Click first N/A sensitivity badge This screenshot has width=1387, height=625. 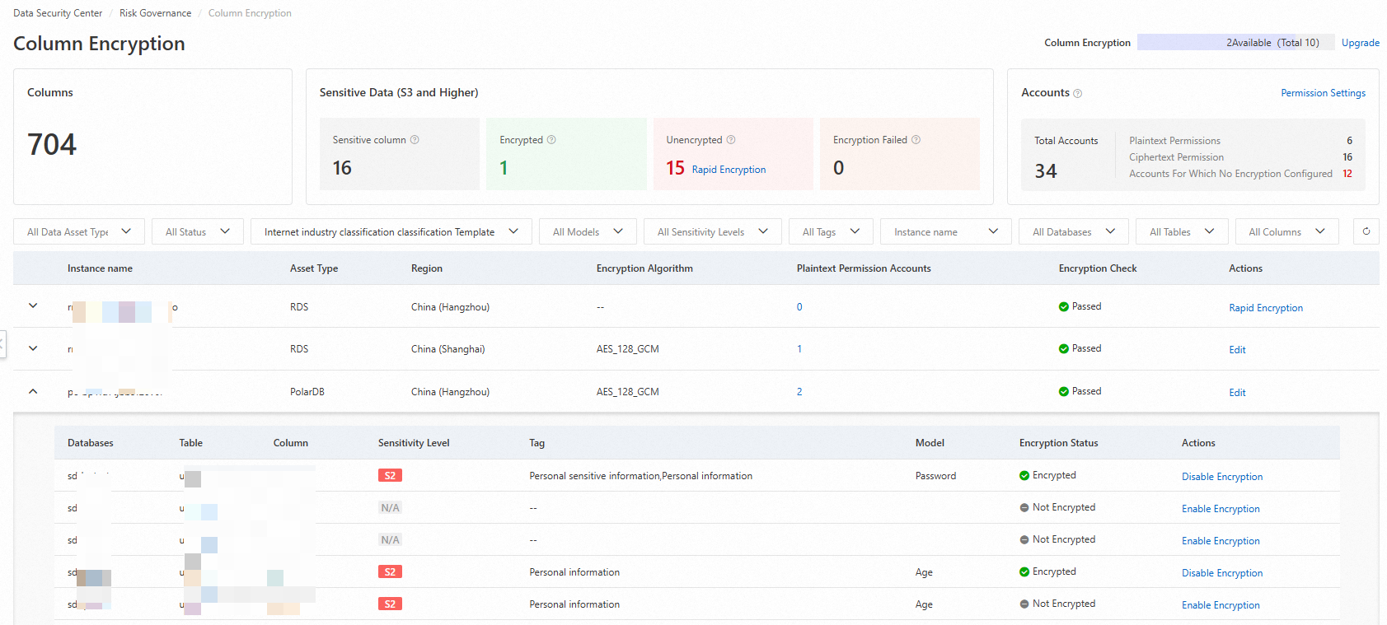point(390,507)
